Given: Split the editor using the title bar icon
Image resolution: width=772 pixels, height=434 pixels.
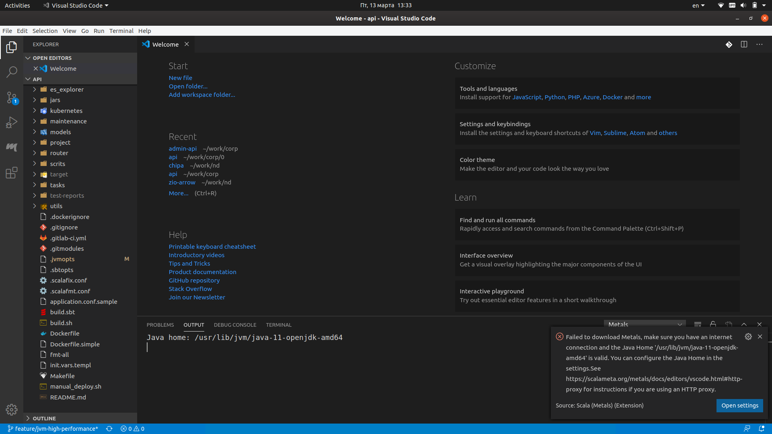Looking at the screenshot, I should pos(744,44).
